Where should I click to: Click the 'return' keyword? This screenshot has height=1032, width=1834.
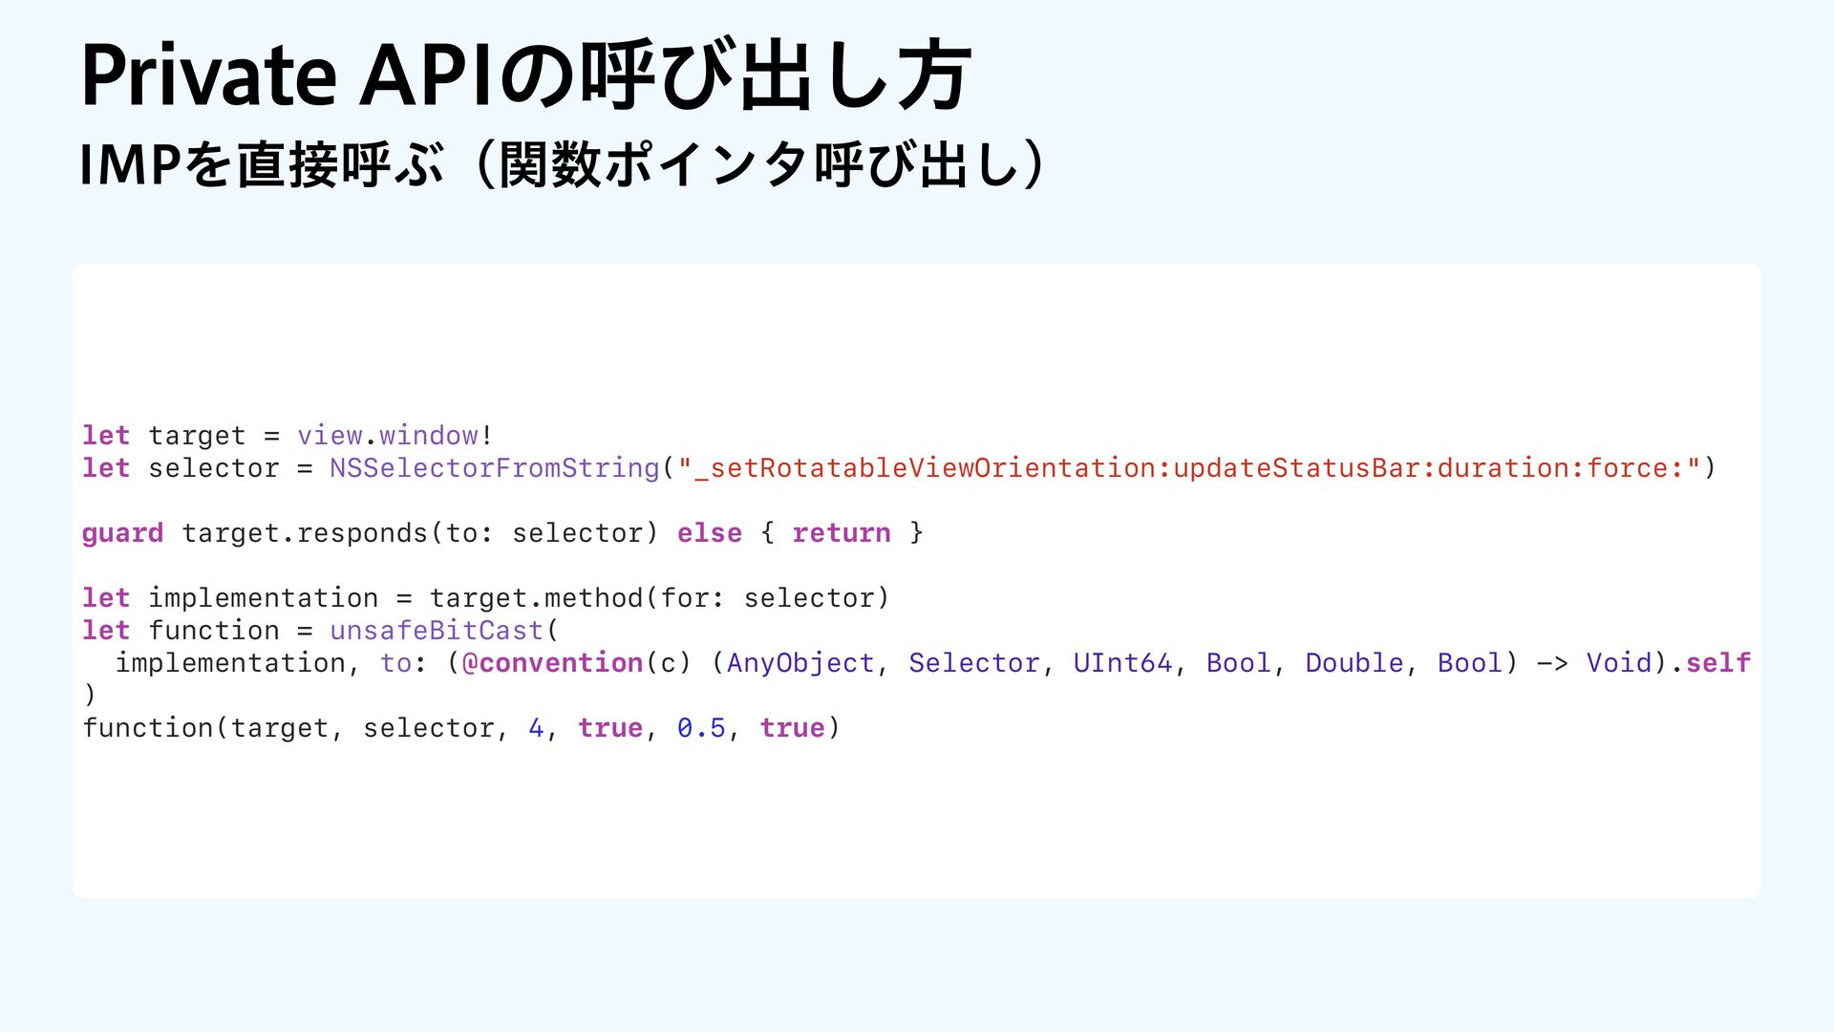(841, 533)
